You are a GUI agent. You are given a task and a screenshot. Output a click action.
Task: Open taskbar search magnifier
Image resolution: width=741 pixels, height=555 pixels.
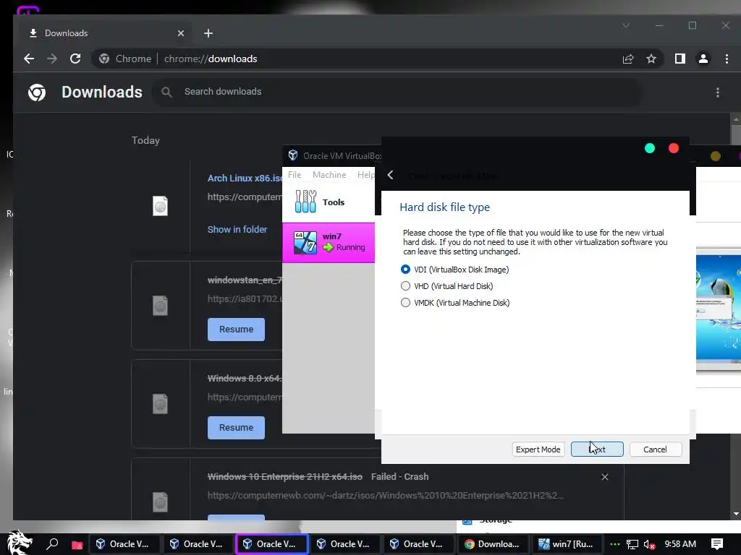click(x=52, y=543)
